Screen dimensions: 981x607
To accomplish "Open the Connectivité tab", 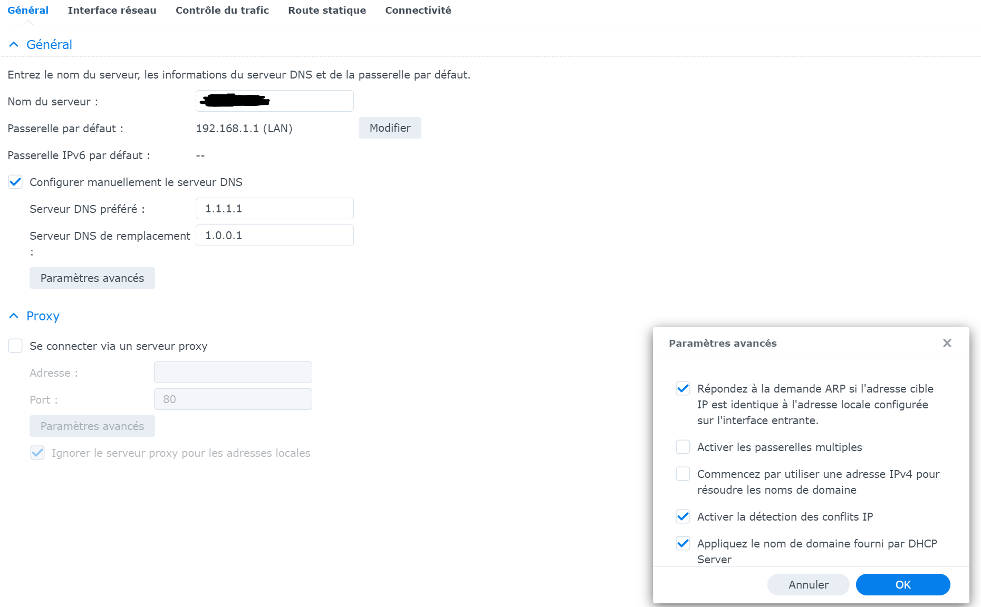I will tap(418, 11).
